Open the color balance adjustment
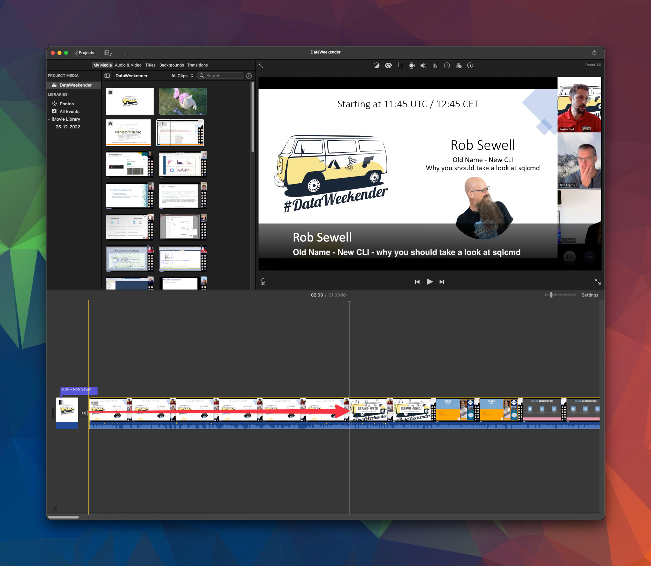This screenshot has height=566, width=651. (x=376, y=66)
